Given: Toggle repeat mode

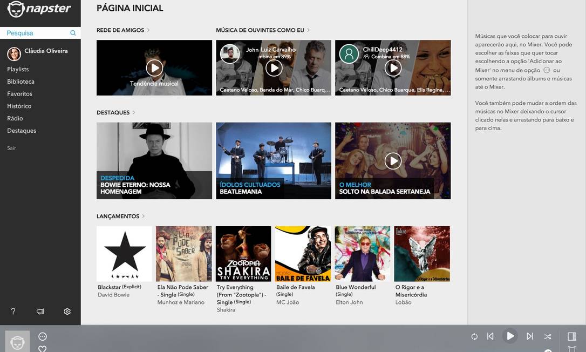Looking at the screenshot, I should tap(474, 336).
